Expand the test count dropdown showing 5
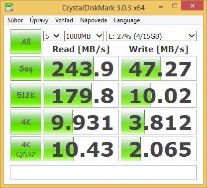 (52, 36)
